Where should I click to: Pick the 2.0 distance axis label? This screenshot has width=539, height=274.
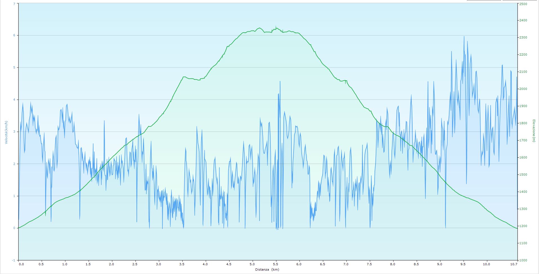click(112, 264)
